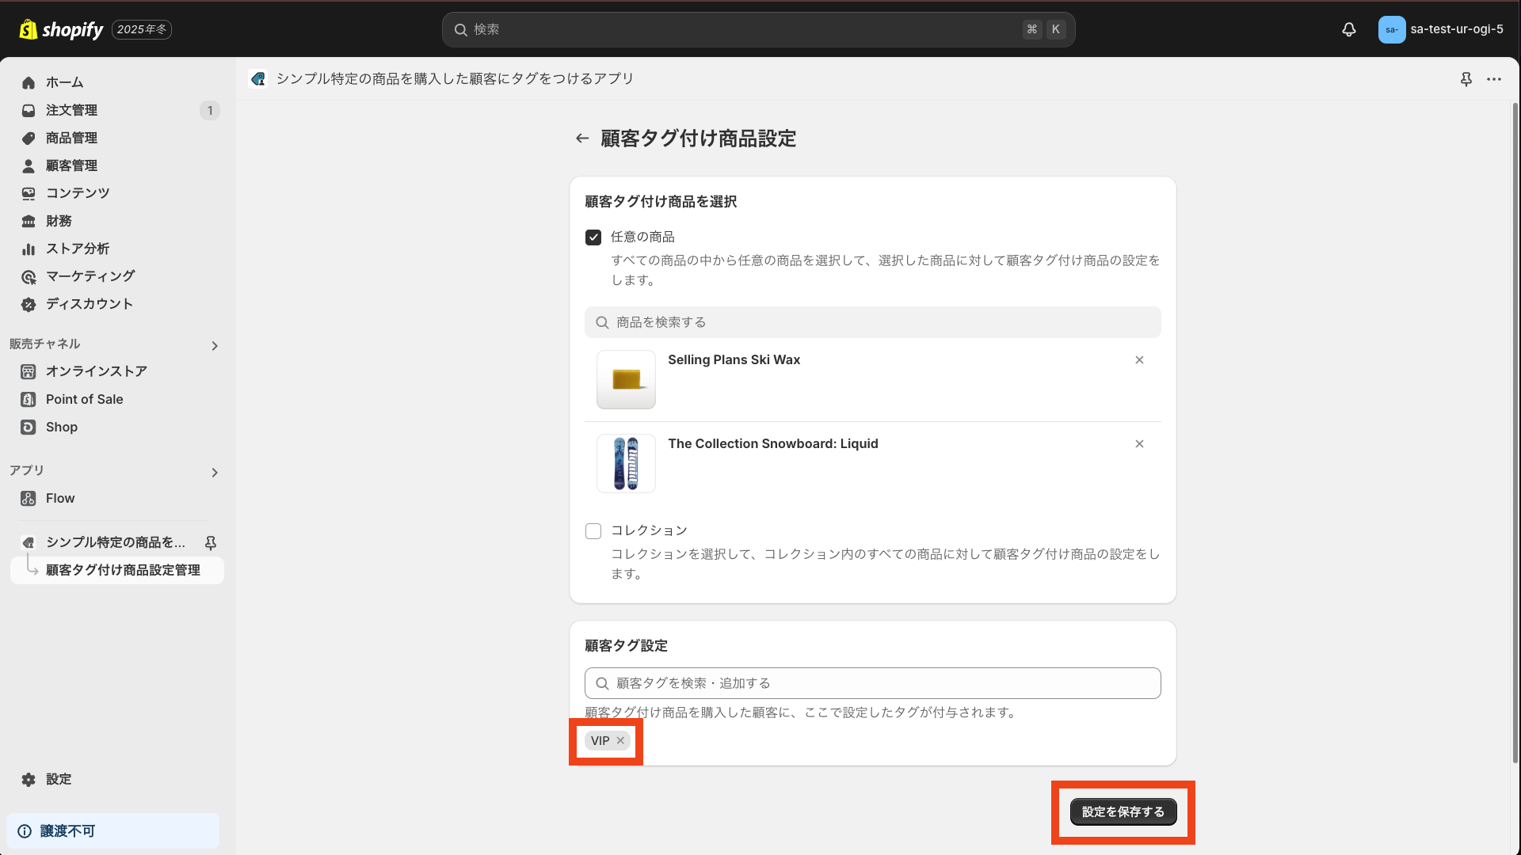Open the Flow app icon
This screenshot has height=855, width=1521.
pyautogui.click(x=29, y=498)
